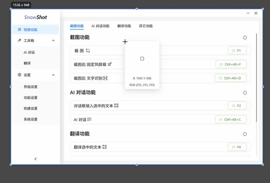
Task: Click the pin icon beside 固定到屏幕
Action: 110,64
